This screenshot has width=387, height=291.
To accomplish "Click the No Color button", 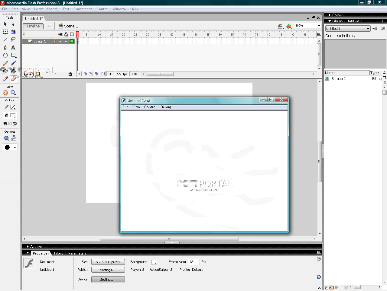I will [10, 123].
